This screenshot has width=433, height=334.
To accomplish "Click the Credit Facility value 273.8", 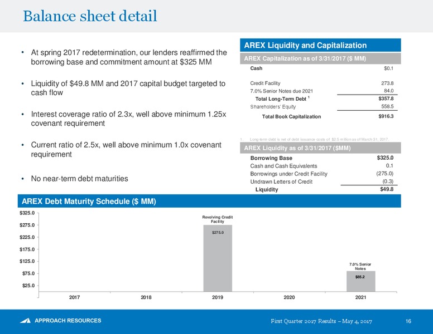I will (387, 83).
